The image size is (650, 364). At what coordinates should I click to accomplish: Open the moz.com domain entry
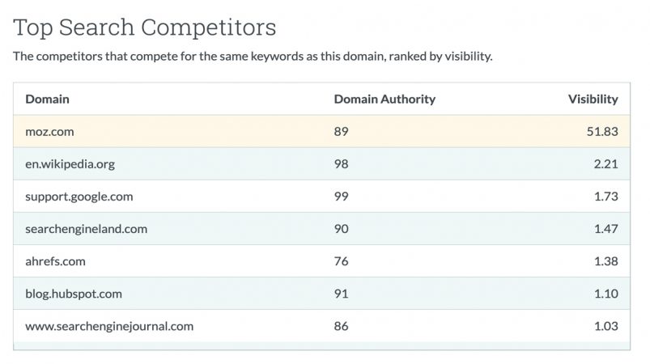[x=49, y=132]
